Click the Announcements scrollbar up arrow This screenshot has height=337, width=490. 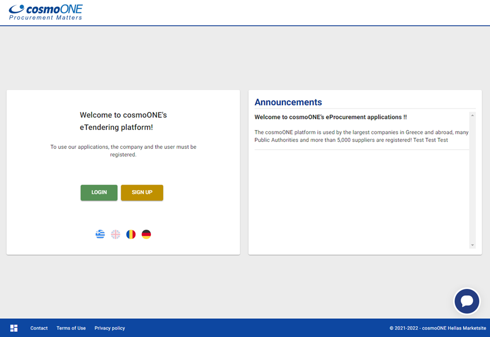point(472,116)
